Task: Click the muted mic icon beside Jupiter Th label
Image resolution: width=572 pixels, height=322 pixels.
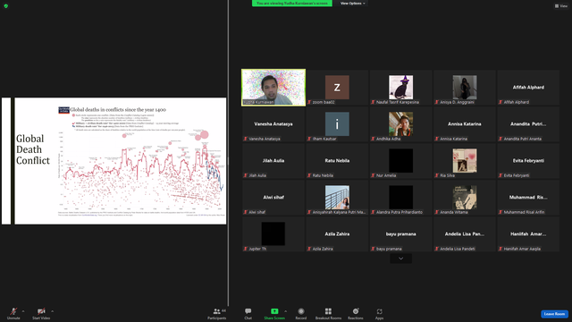Action: tap(246, 249)
